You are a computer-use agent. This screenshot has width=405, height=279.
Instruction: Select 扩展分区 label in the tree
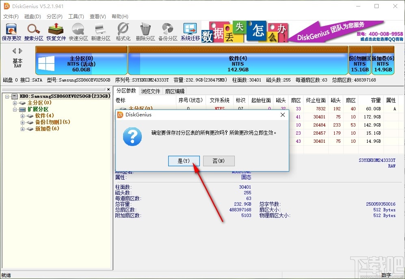click(x=38, y=109)
